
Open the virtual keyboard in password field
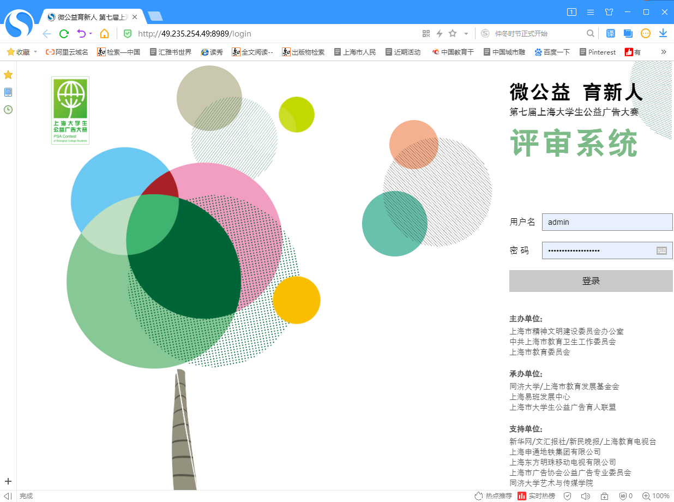tap(661, 250)
